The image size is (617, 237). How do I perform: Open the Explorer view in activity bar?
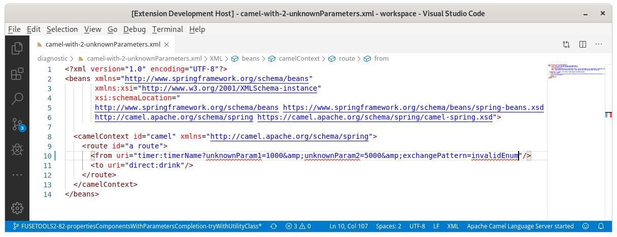click(x=17, y=48)
